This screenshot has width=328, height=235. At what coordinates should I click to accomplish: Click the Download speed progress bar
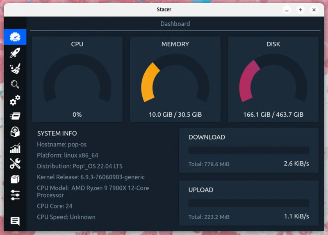click(x=248, y=151)
